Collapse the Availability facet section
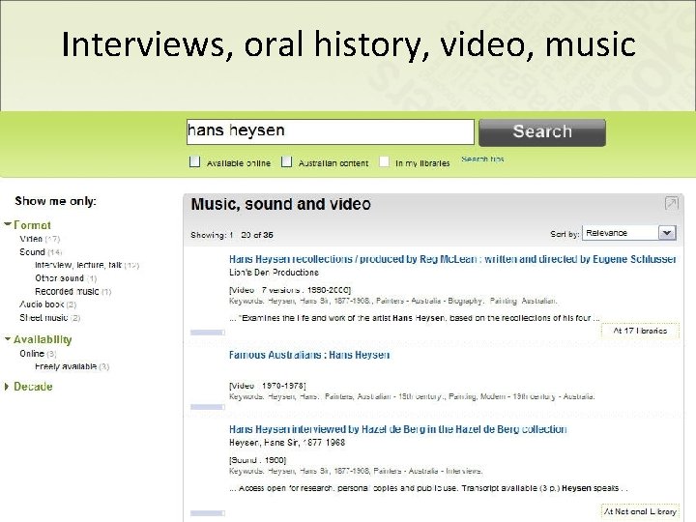This screenshot has width=696, height=522. point(38,339)
